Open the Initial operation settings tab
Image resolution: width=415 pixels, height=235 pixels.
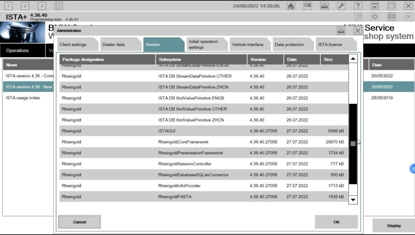[207, 45]
